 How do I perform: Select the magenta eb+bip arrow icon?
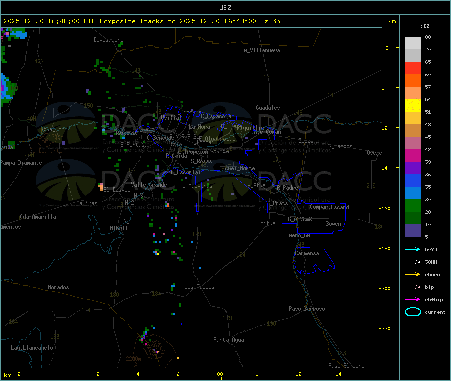pos(413,299)
